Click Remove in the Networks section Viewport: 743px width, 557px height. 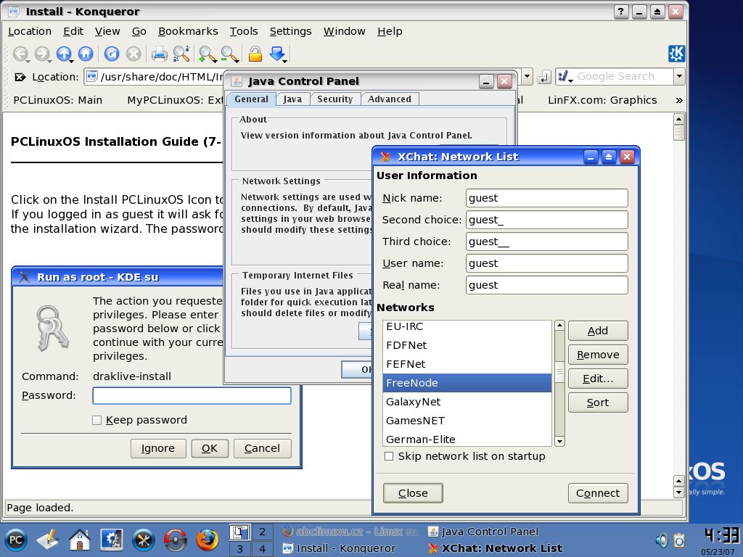click(598, 354)
